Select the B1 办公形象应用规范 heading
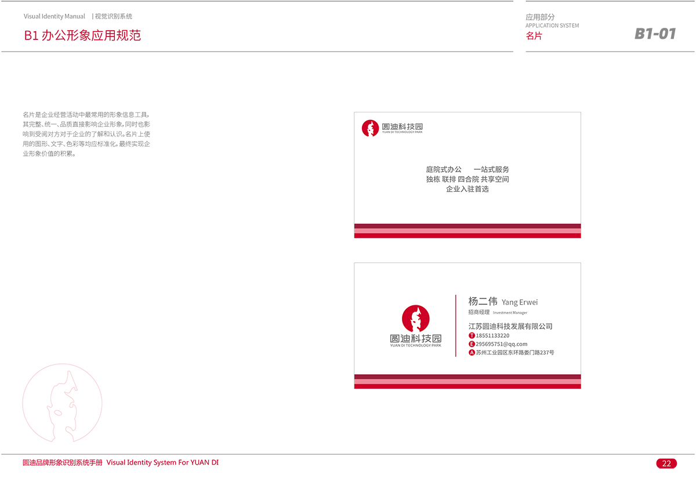This screenshot has height=478, width=696. pyautogui.click(x=82, y=35)
